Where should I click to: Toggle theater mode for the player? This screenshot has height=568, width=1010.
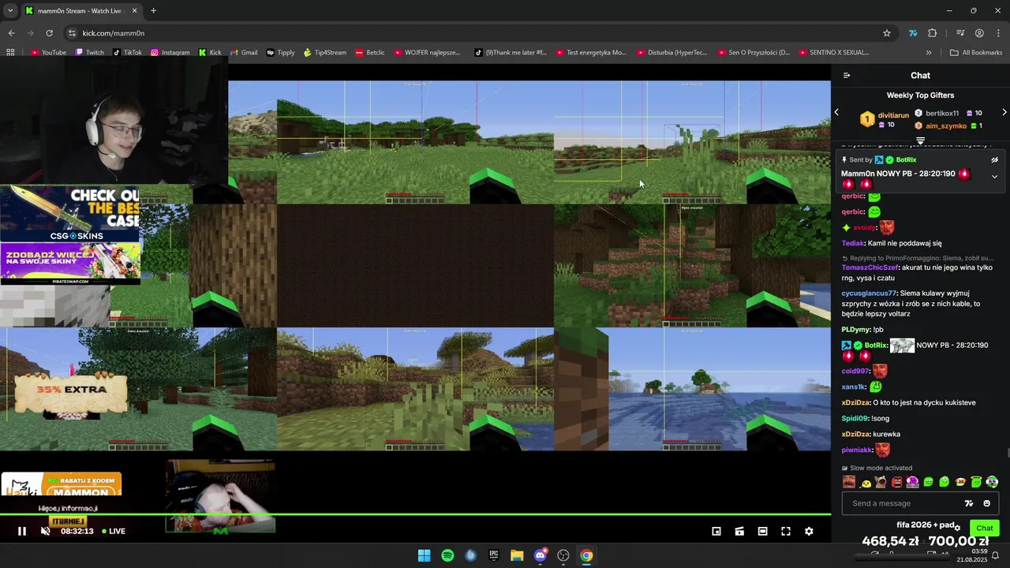[762, 531]
